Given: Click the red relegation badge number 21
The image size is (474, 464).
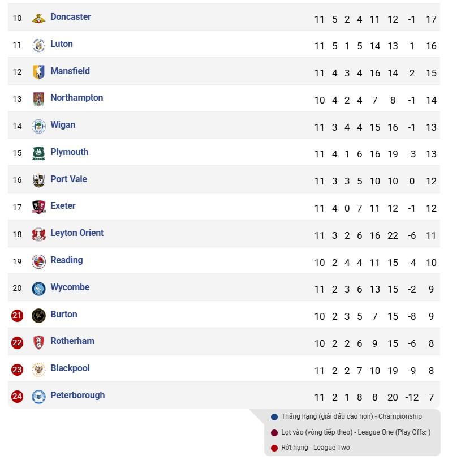Looking at the screenshot, I should (17, 315).
